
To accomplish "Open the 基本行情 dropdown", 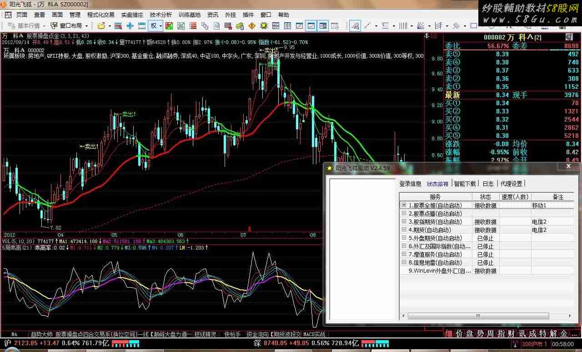I will pos(26,26).
